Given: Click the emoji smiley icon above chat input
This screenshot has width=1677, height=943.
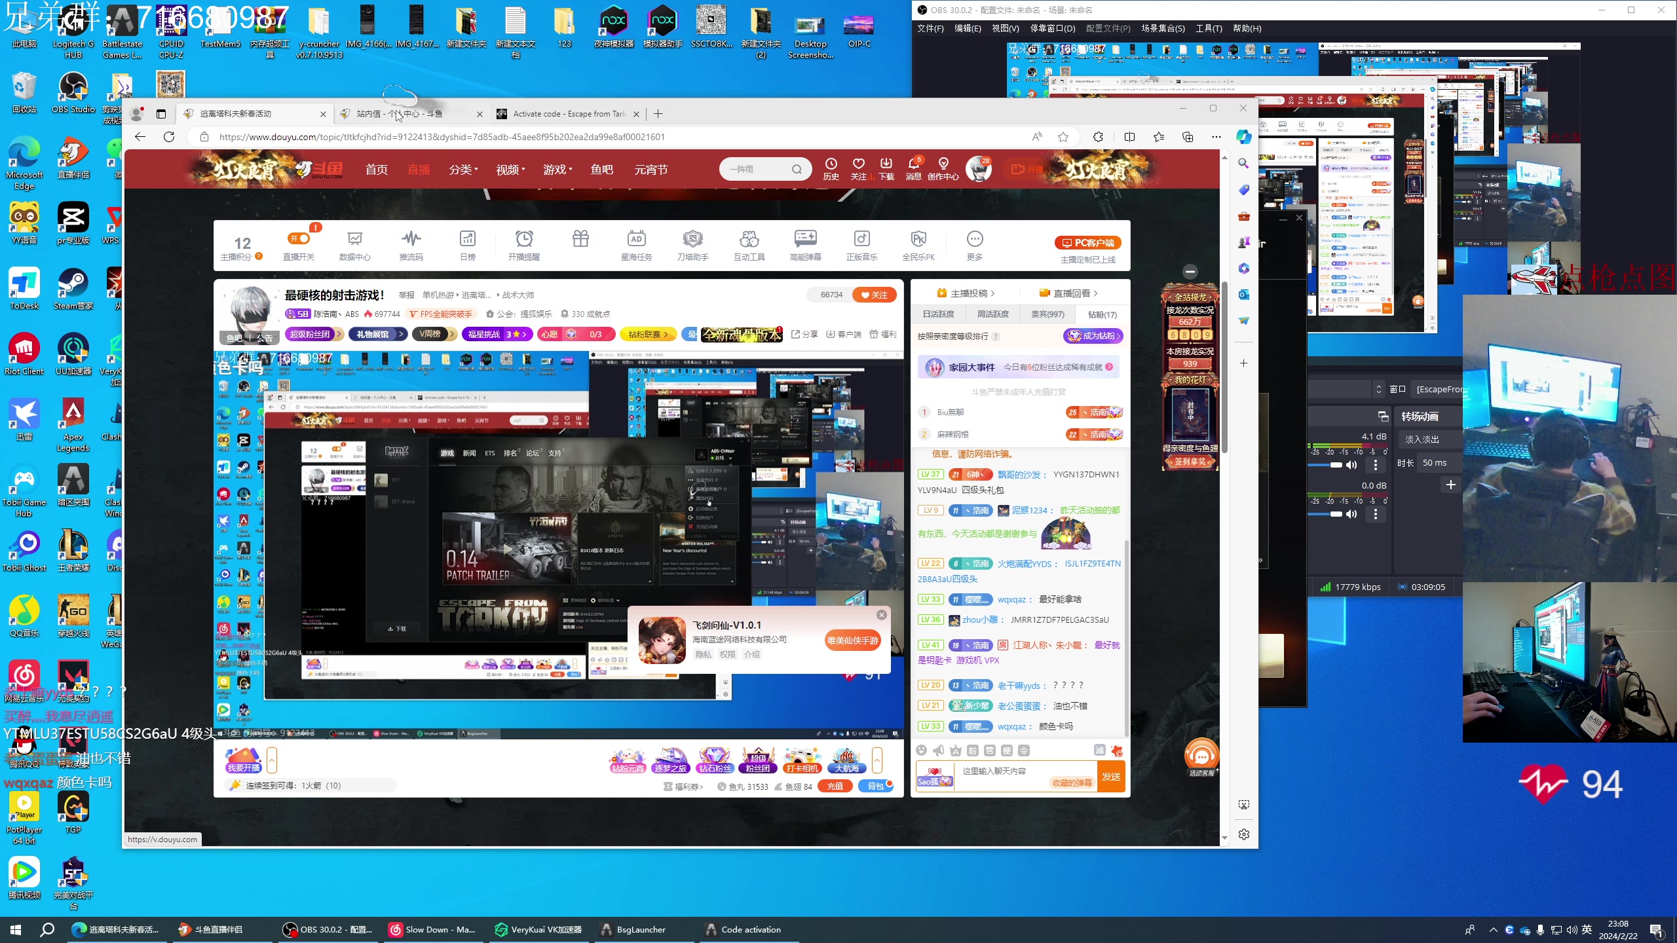Looking at the screenshot, I should coord(922,750).
